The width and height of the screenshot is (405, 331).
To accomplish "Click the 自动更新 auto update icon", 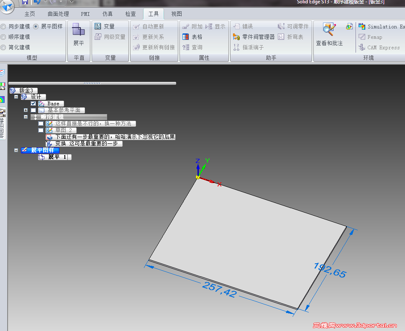I will pyautogui.click(x=136, y=26).
